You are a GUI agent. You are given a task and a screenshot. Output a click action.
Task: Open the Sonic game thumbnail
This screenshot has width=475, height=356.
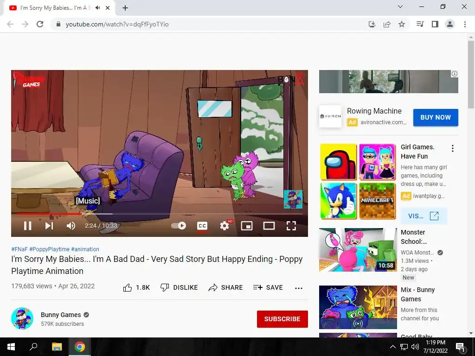click(338, 200)
